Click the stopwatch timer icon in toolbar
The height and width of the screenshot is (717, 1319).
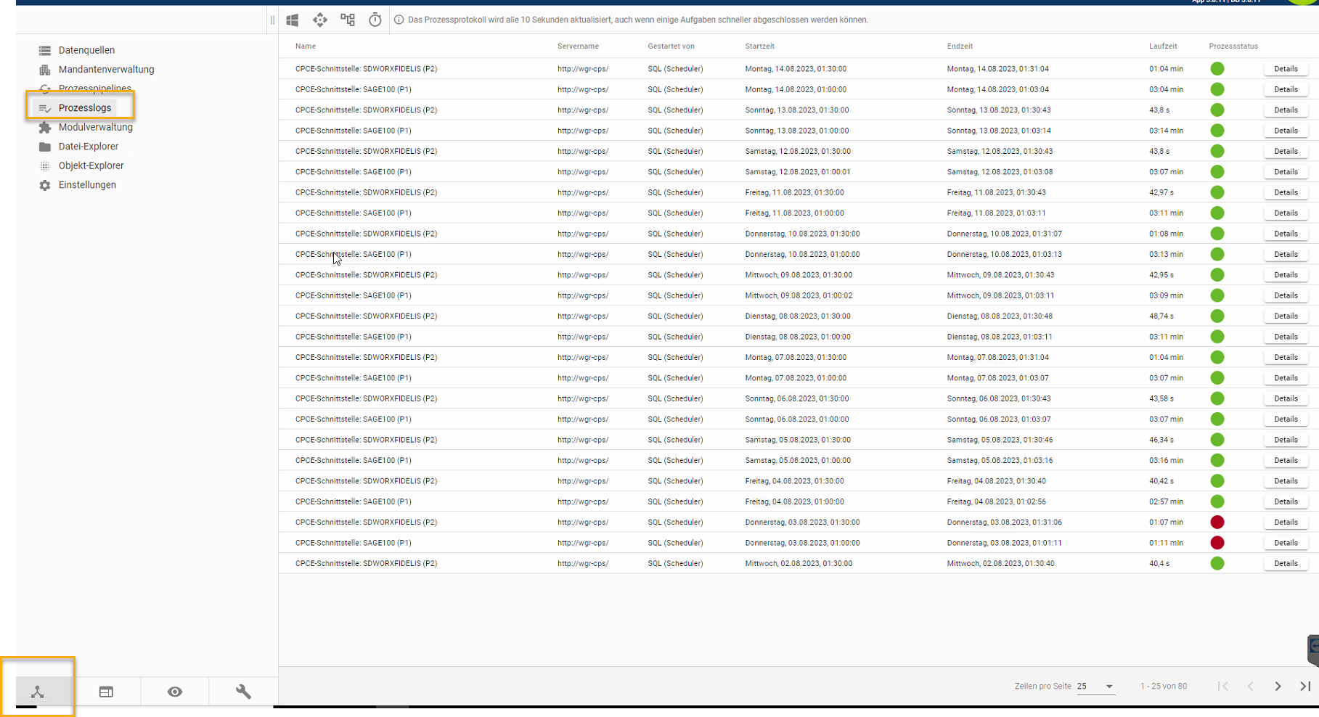[x=375, y=20]
